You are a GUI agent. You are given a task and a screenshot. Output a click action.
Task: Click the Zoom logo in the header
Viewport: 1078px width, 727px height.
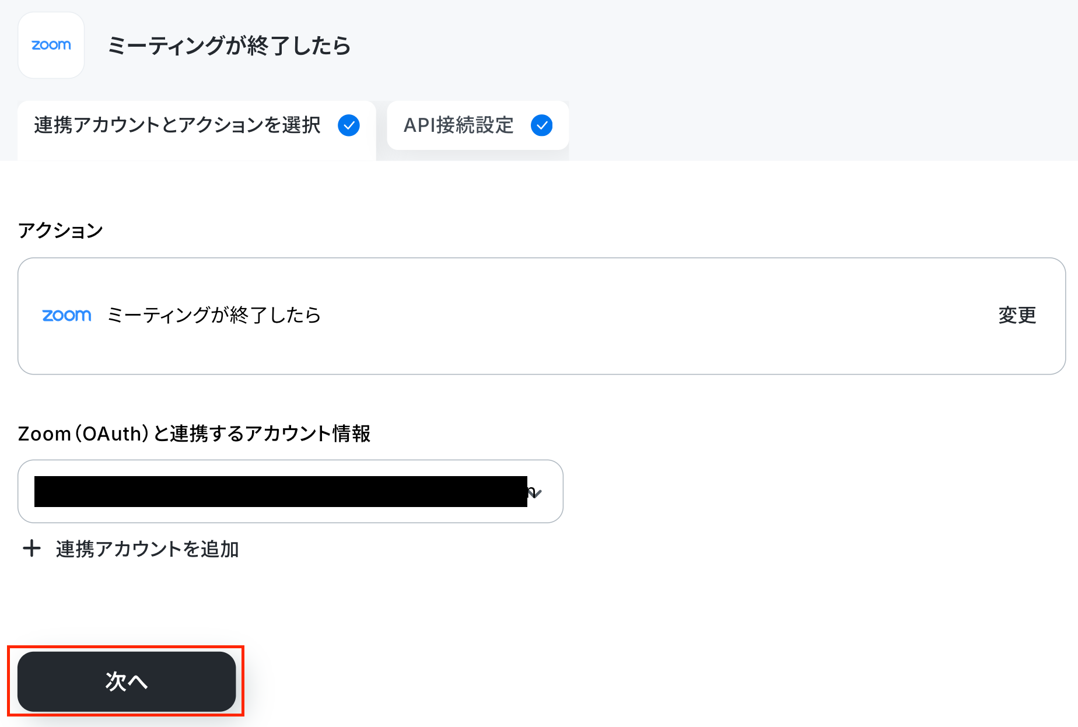(x=51, y=46)
